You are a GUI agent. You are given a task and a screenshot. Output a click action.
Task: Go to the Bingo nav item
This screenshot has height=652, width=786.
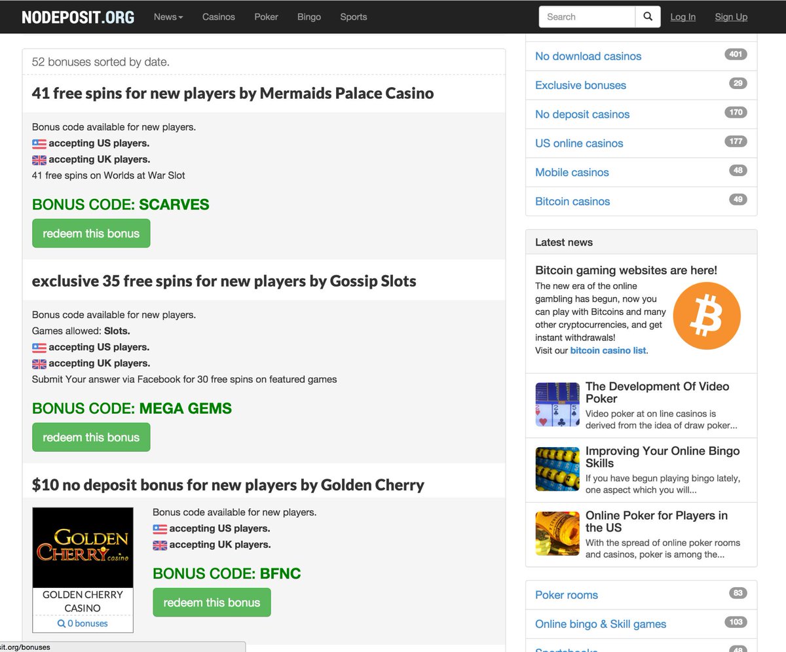(x=309, y=17)
